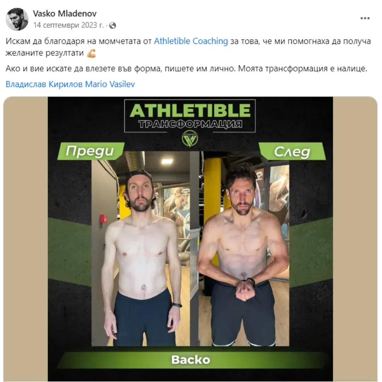Open Vasko Mladenov's profile picture
This screenshot has height=382, width=382.
(x=17, y=19)
